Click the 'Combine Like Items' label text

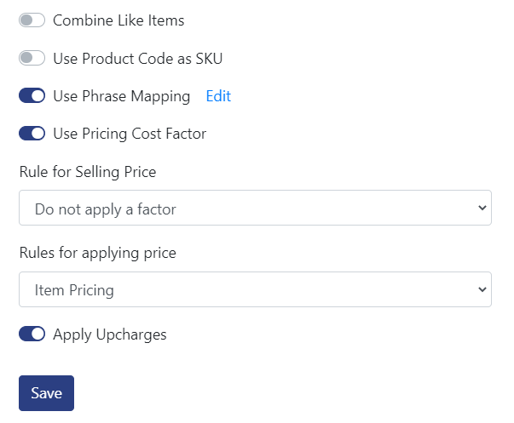click(118, 20)
